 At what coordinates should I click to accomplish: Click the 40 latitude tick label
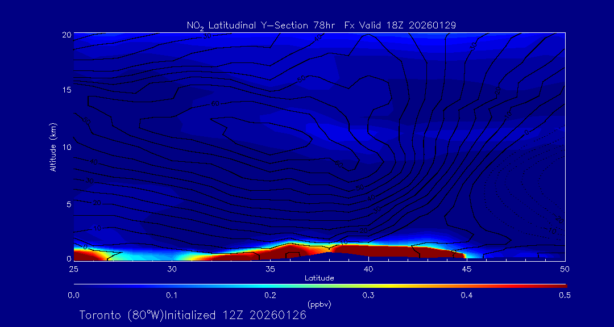tap(368, 269)
